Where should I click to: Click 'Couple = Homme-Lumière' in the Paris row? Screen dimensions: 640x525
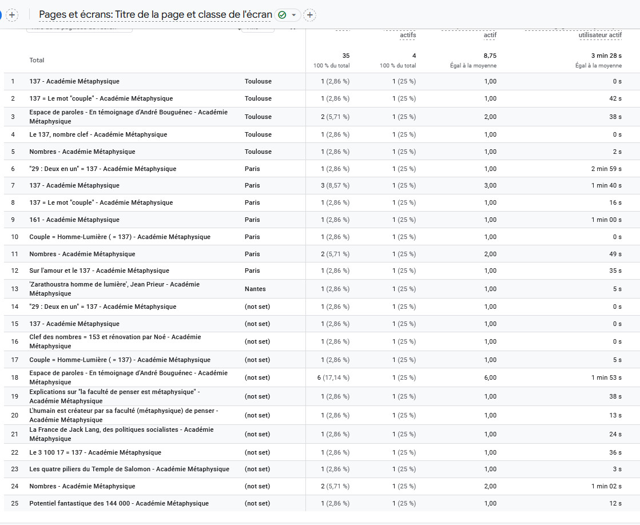click(120, 237)
